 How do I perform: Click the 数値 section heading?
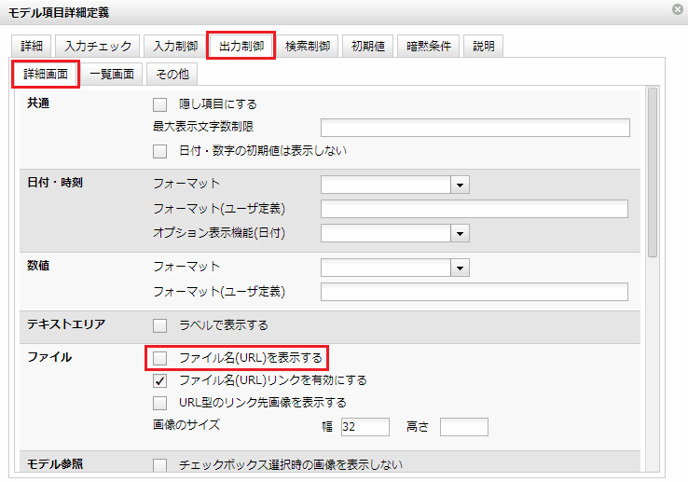coord(38,266)
